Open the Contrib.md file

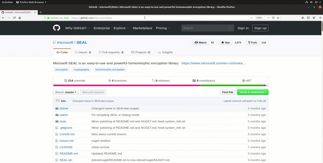(x=67, y=134)
